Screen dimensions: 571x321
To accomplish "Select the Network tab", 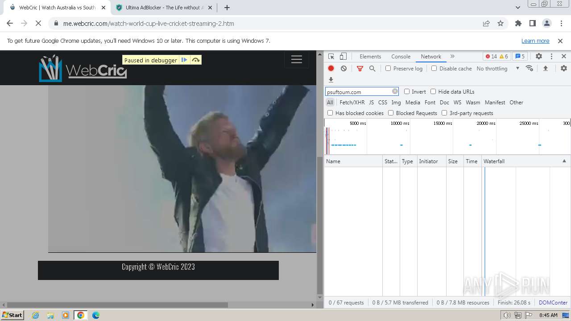I will pyautogui.click(x=431, y=57).
